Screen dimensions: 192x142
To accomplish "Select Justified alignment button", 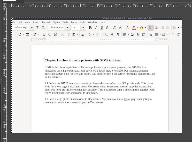I will click(x=168, y=28).
